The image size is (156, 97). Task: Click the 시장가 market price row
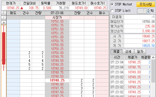click(57, 18)
